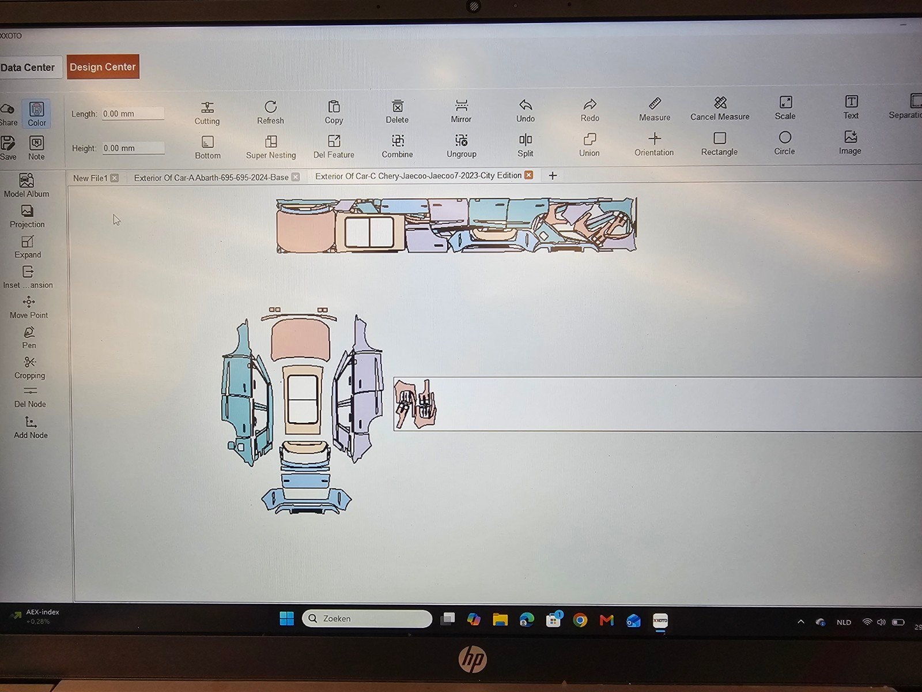Select the sunroof roof panel in car layout
The width and height of the screenshot is (922, 692).
tap(303, 399)
